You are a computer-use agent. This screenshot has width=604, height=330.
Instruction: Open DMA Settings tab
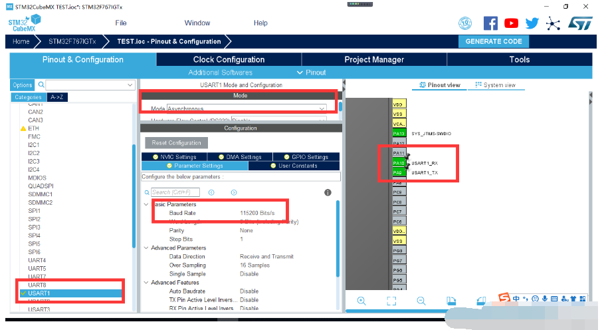pyautogui.click(x=240, y=157)
